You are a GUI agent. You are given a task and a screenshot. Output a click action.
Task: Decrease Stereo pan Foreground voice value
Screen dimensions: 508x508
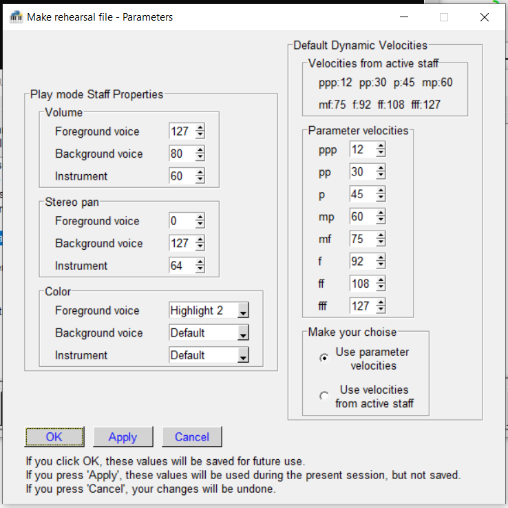click(x=200, y=224)
